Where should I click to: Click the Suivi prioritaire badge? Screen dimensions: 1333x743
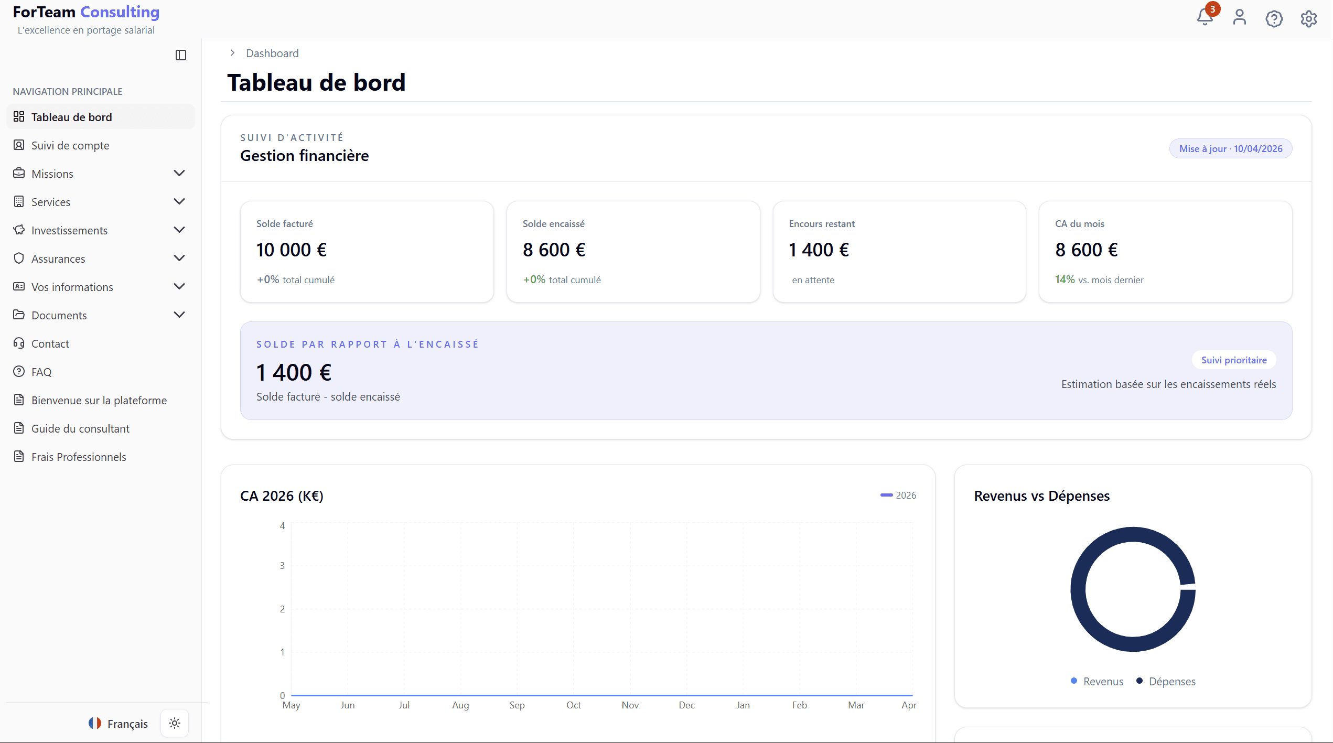tap(1233, 360)
